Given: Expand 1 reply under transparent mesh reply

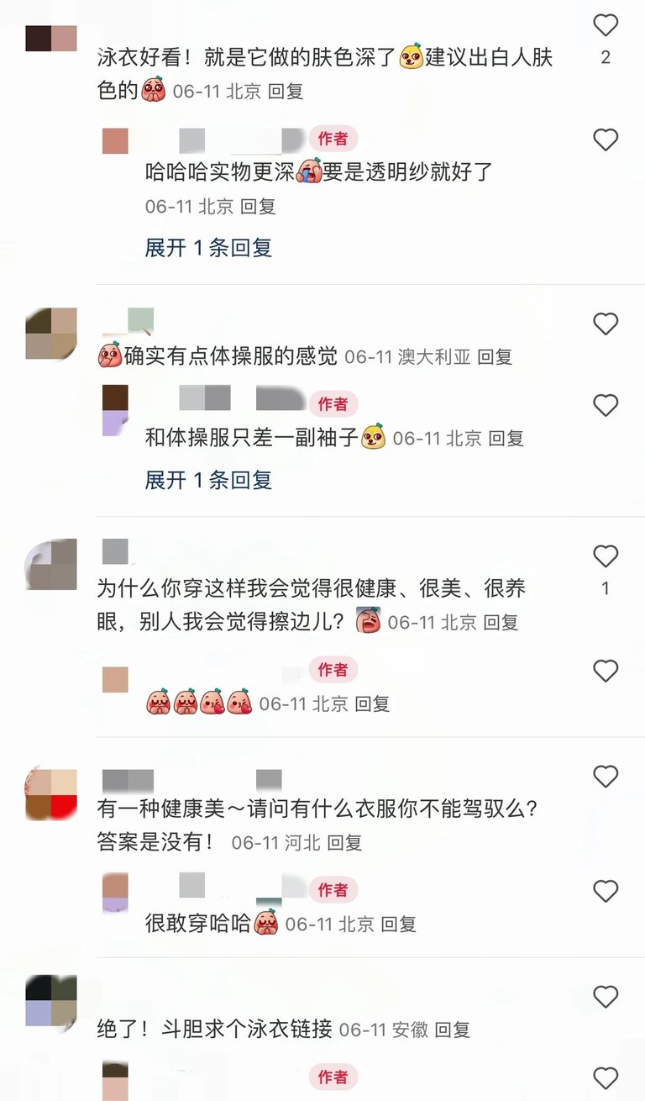Looking at the screenshot, I should 208,248.
